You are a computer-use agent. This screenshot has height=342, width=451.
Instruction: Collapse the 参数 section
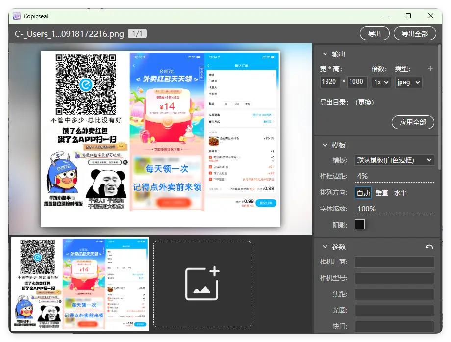point(325,246)
